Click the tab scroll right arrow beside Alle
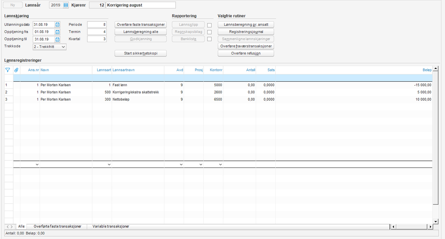Image resolution: width=445 pixels, height=239 pixels. tap(12, 227)
